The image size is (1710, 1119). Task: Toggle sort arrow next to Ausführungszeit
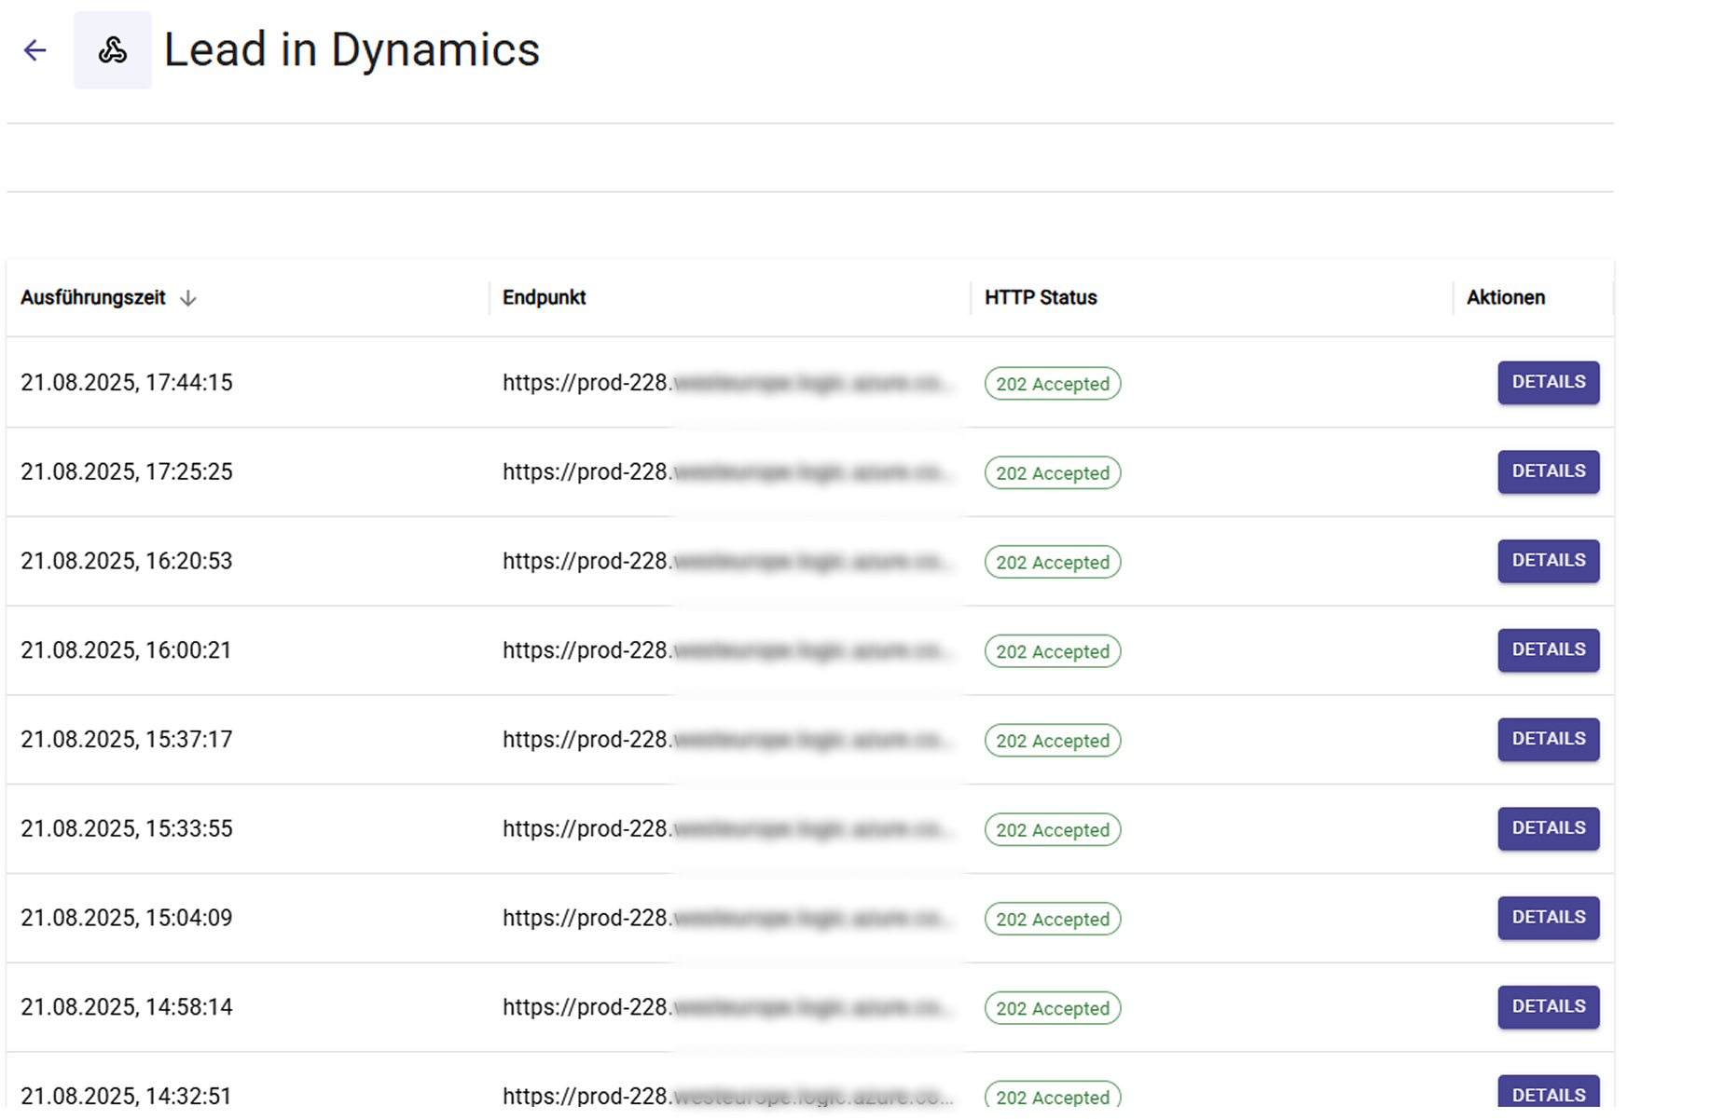(188, 298)
